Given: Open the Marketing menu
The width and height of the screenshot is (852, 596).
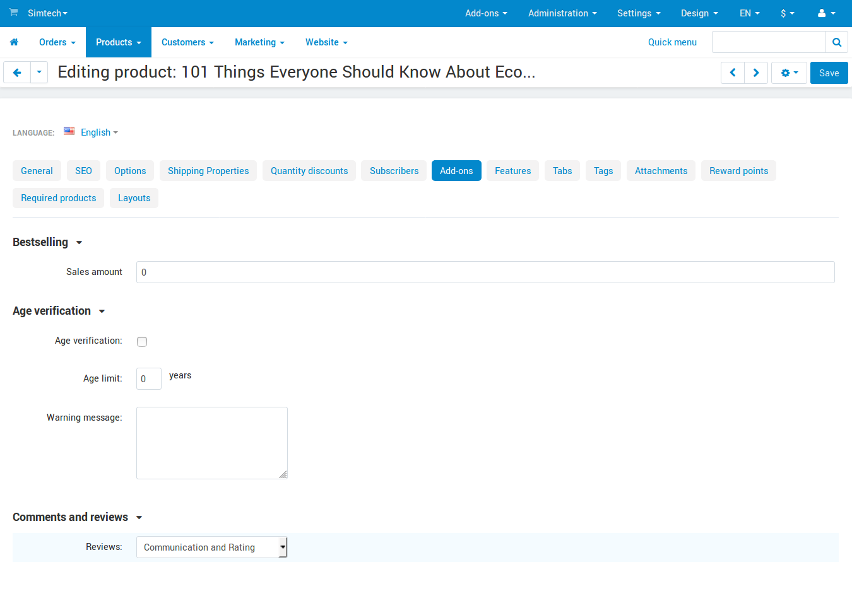Looking at the screenshot, I should coord(260,42).
